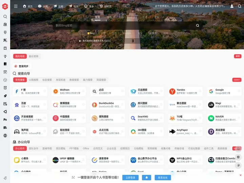Switch to 磁力搜索 tab
This screenshot has width=244, height=183.
88,80
